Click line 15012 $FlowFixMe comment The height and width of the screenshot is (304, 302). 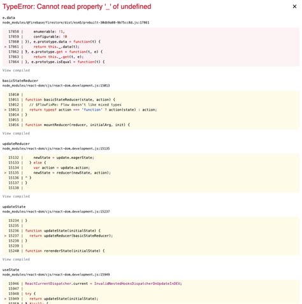pyautogui.click(x=75, y=104)
